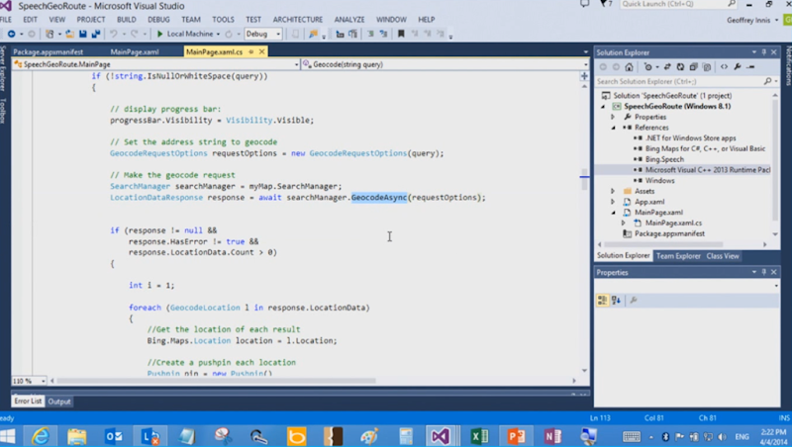Undo the last action with the toolbar arrow
The image size is (792, 447).
113,34
